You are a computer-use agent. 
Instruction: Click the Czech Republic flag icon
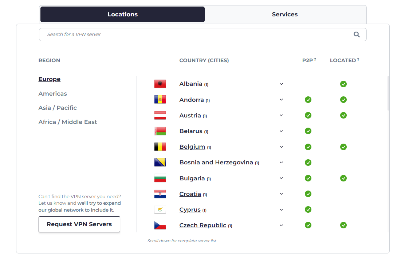pos(160,225)
